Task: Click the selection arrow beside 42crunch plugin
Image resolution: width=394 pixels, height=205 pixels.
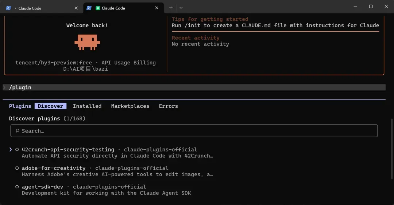Action: tap(10, 150)
